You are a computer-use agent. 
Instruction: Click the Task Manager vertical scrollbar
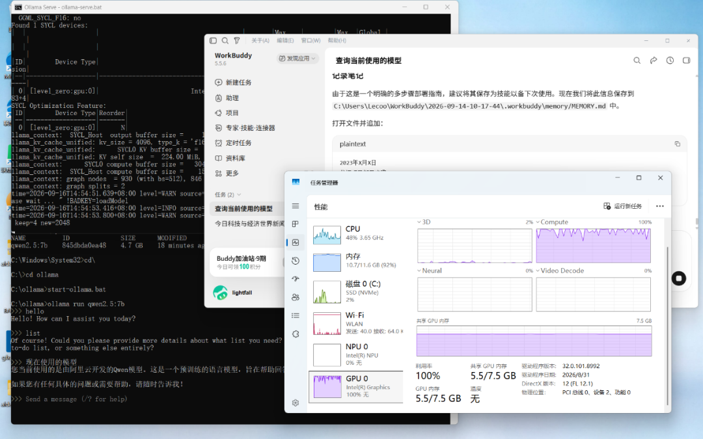668,325
